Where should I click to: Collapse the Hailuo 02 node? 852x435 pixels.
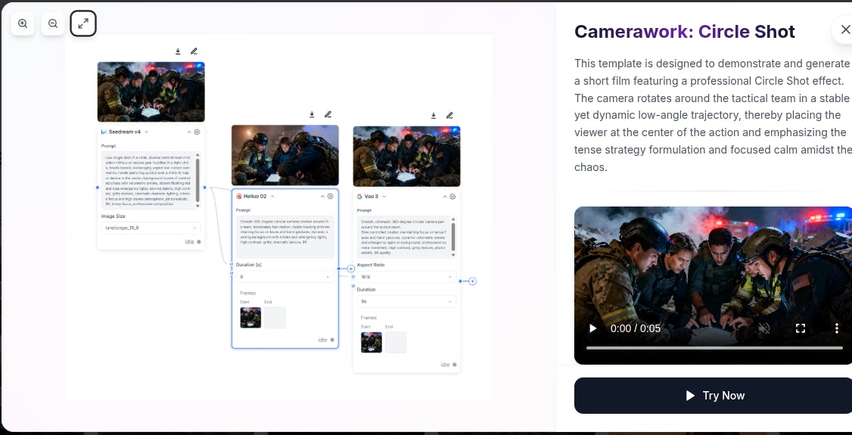point(322,196)
